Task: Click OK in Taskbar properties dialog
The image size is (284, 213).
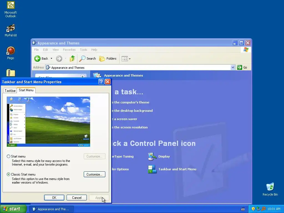Action: pos(54,197)
